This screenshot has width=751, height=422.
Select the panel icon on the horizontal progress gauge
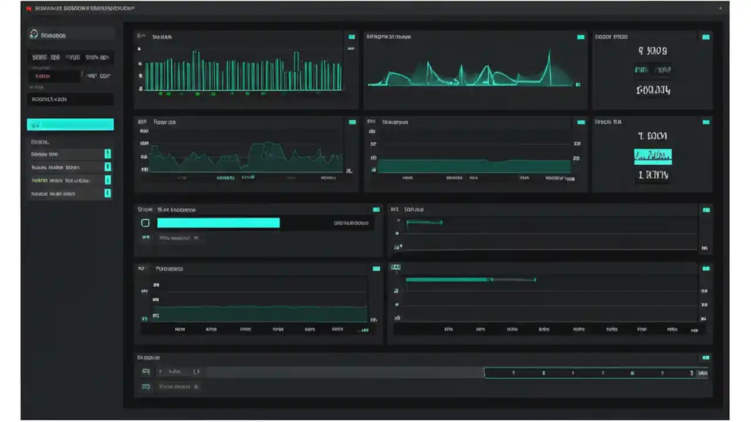pyautogui.click(x=376, y=209)
